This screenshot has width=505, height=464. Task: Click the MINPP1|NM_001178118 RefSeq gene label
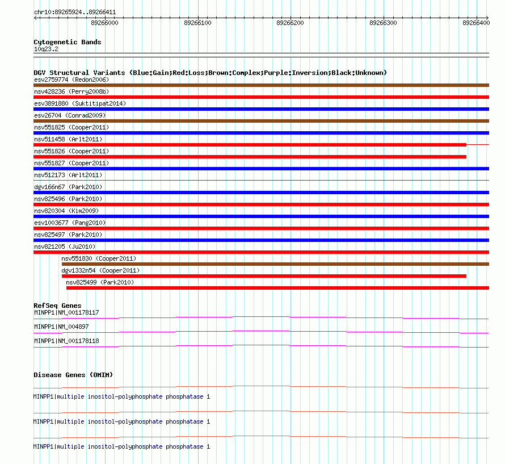[66, 341]
